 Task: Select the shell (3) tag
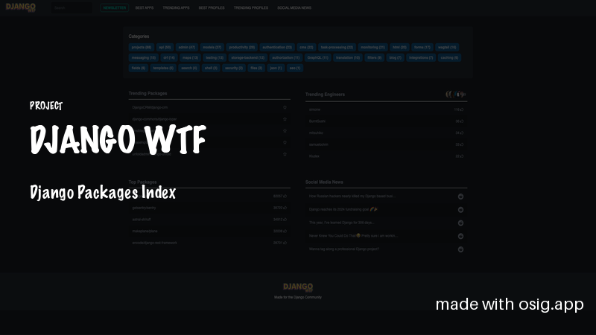click(x=211, y=68)
